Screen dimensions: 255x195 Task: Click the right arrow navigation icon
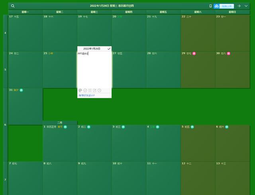239,6
